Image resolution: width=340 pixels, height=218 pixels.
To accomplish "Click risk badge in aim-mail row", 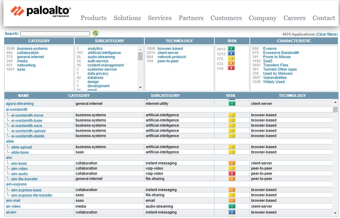I will 232,201.
